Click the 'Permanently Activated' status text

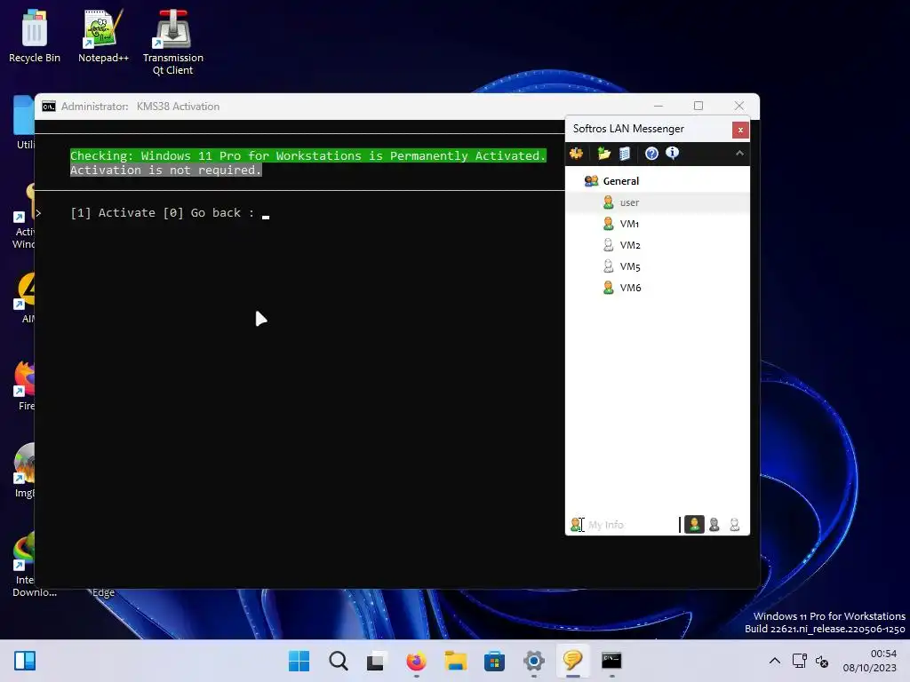pos(467,156)
